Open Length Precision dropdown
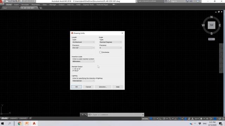 tap(83, 48)
